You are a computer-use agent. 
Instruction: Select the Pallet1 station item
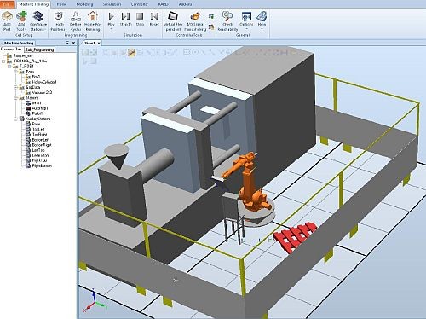coord(37,113)
